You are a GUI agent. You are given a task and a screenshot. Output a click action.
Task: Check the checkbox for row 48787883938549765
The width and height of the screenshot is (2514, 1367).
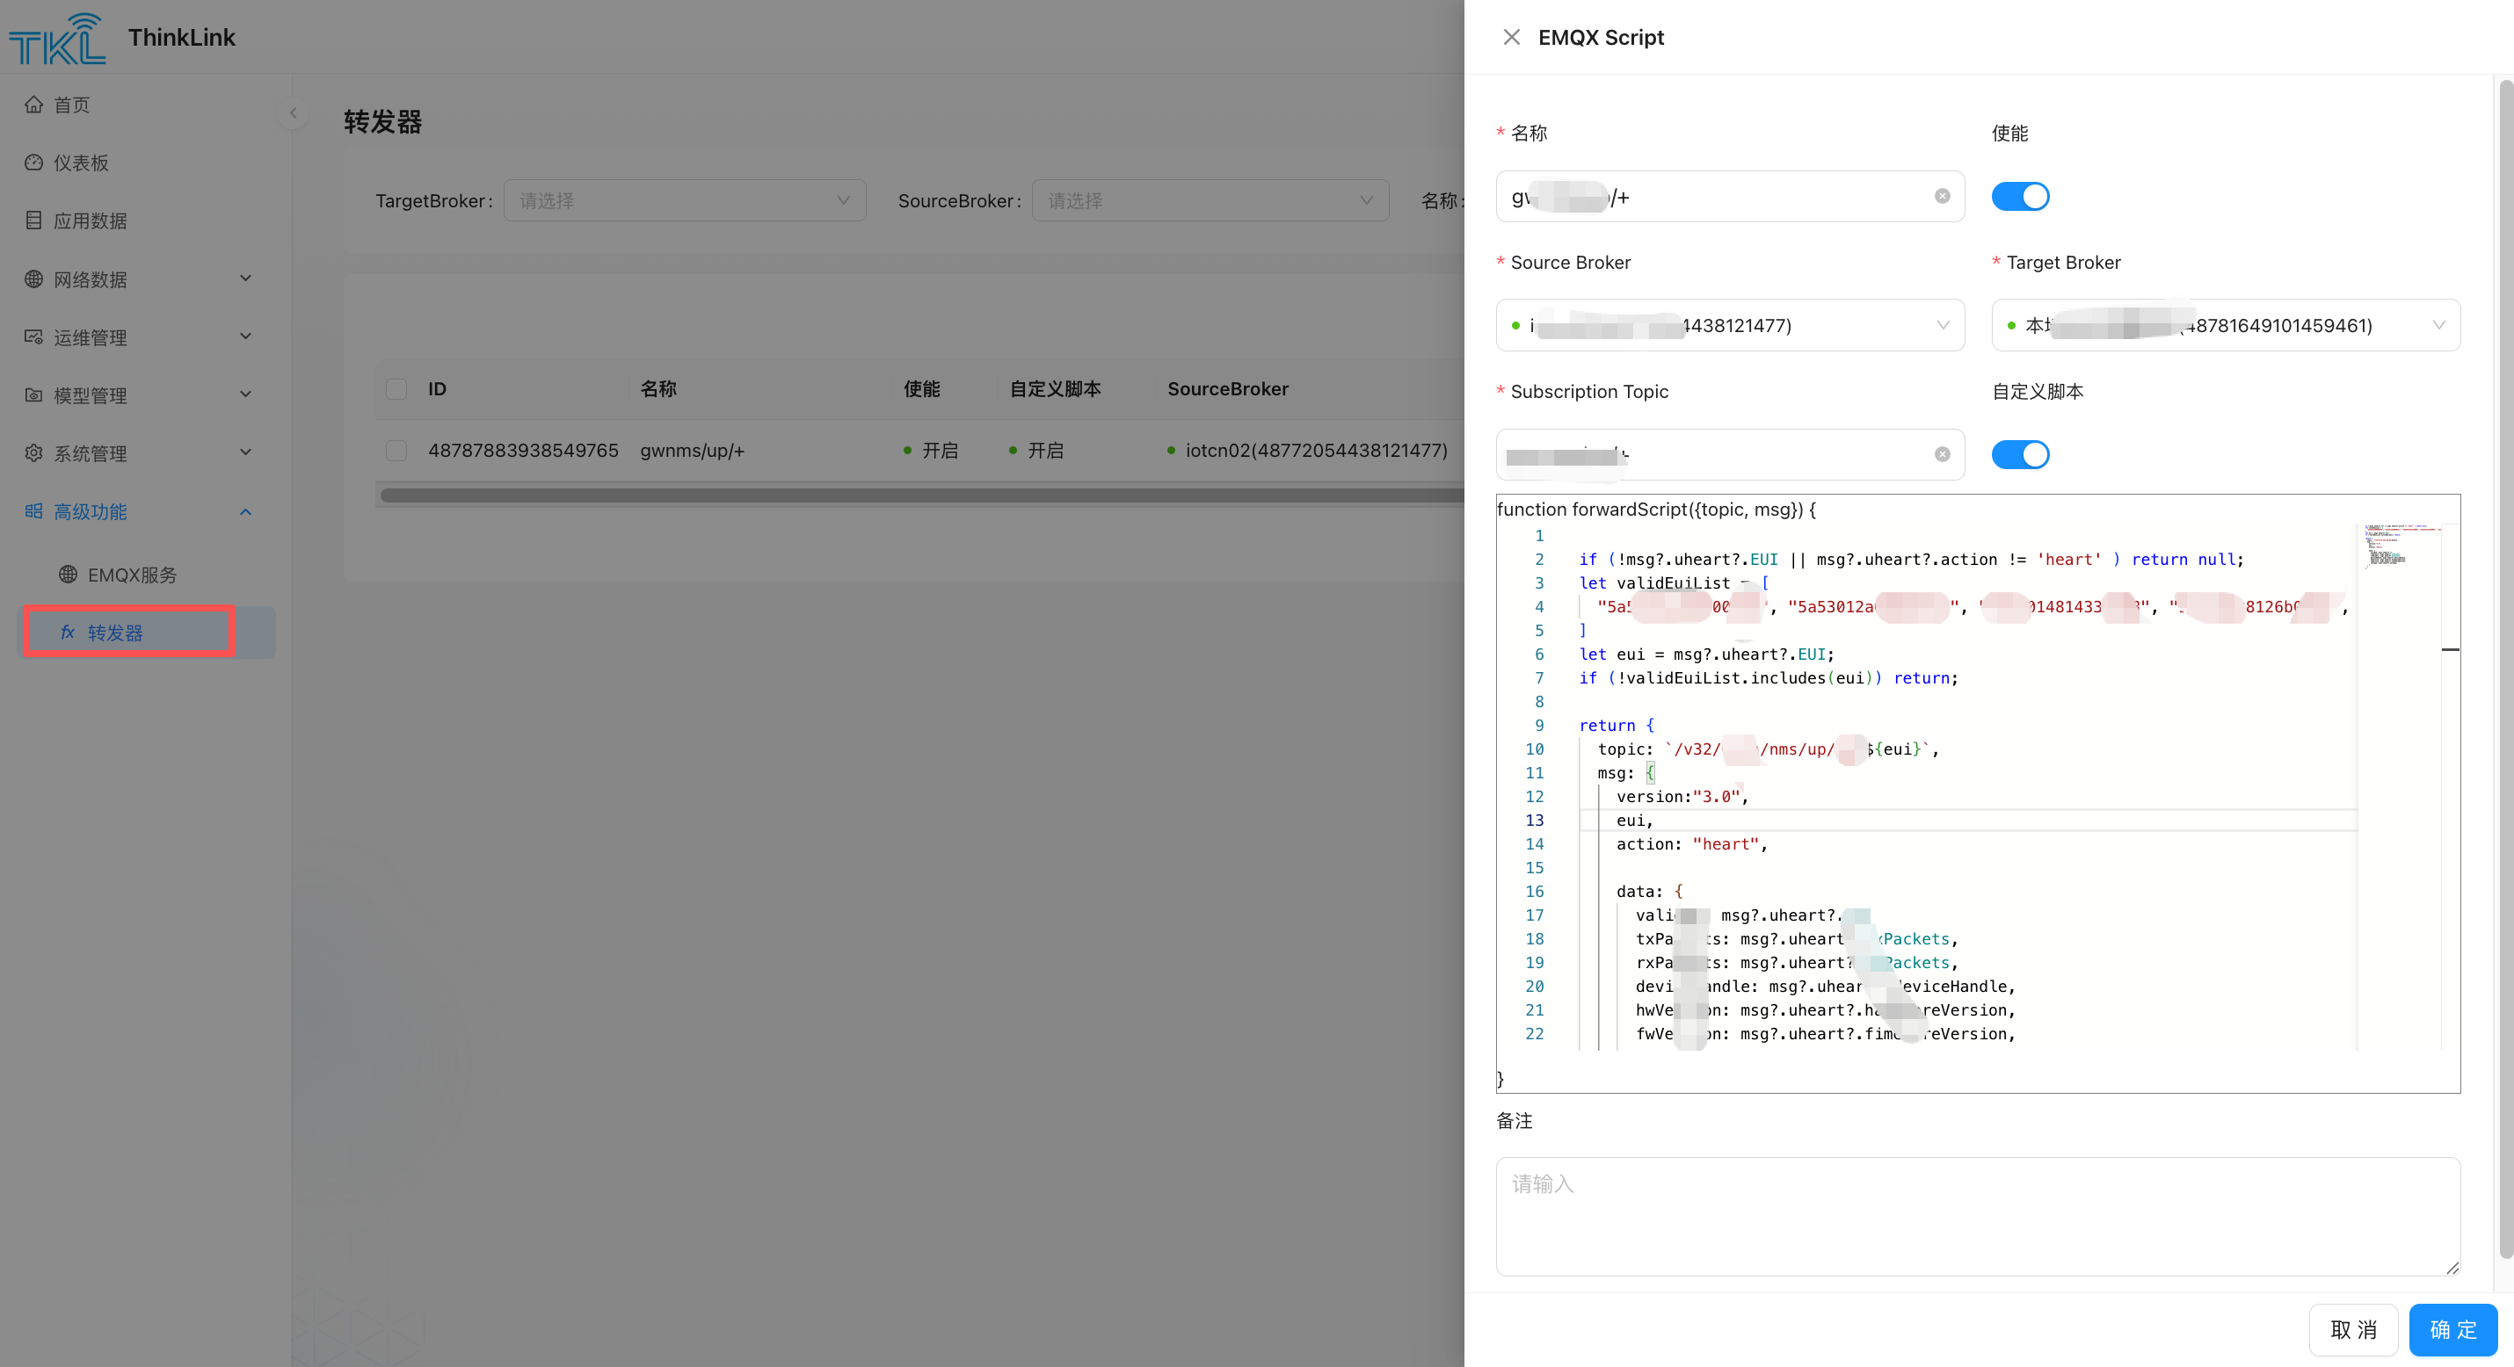[396, 450]
